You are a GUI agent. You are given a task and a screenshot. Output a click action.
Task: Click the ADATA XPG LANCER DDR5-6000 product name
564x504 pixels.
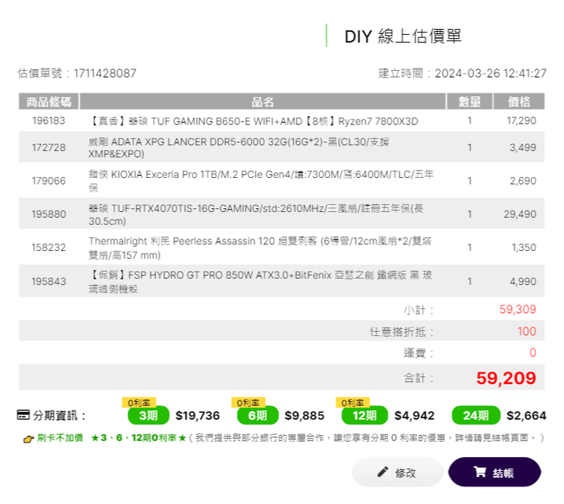pos(239,148)
